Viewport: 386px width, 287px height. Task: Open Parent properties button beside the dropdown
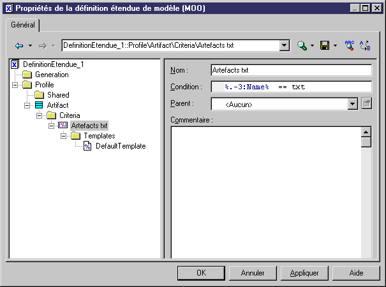click(x=366, y=103)
